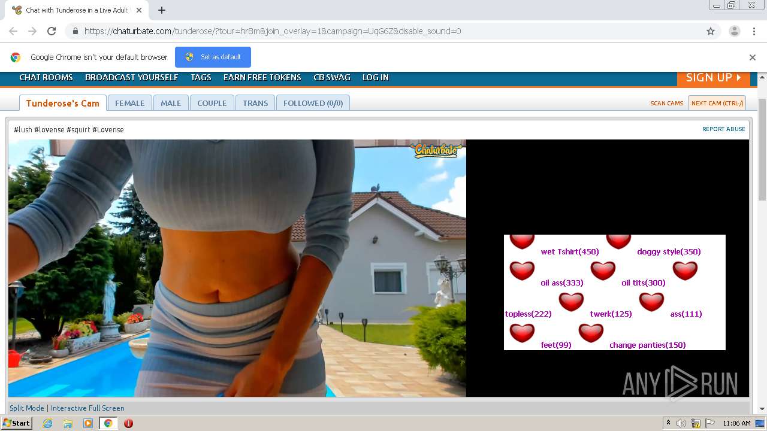The width and height of the screenshot is (767, 431).
Task: Click the #lush hashtag
Action: [23, 129]
